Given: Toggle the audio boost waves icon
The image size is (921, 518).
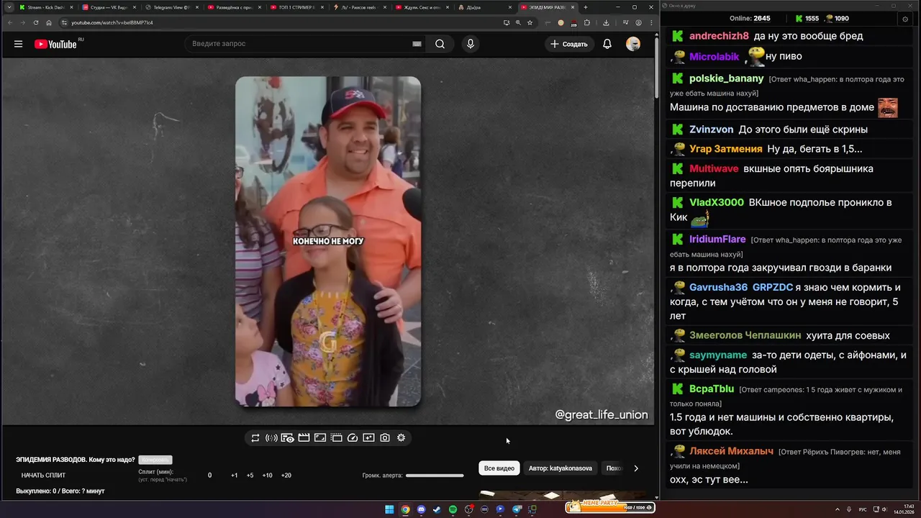Looking at the screenshot, I should 271,437.
